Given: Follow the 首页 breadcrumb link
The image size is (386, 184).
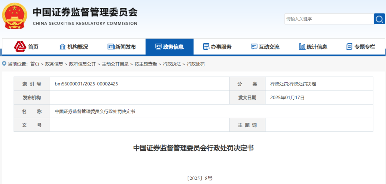Looking at the screenshot, I should point(35,64).
